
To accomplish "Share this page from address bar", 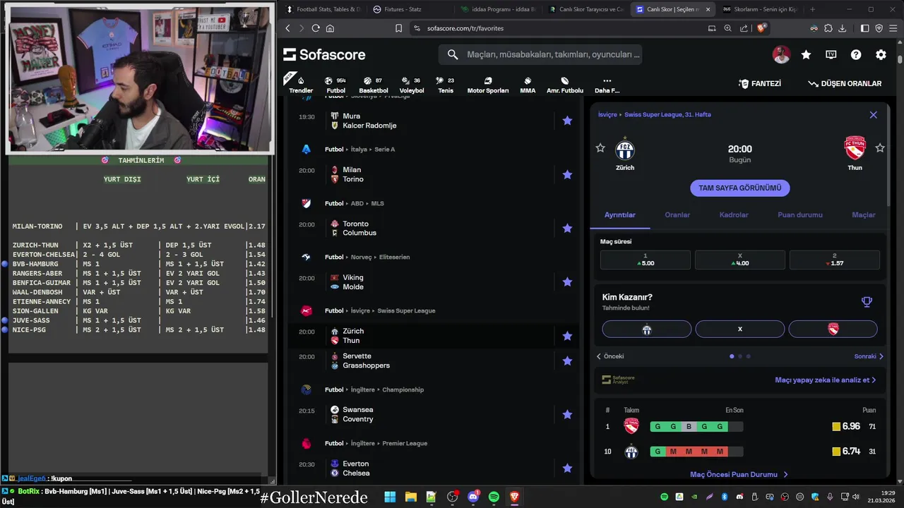I will 744,28.
